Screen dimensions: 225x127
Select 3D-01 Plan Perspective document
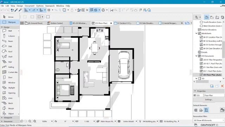pos(211,60)
